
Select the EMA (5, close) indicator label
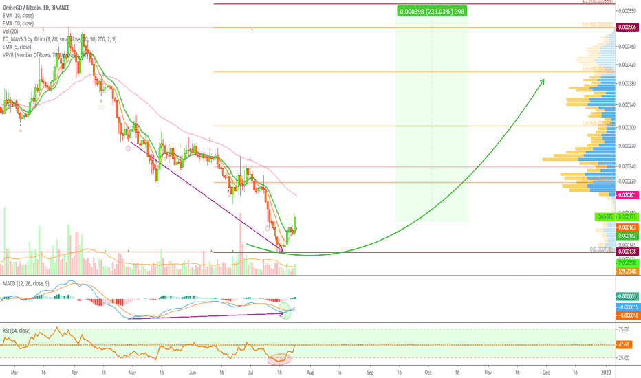17,47
